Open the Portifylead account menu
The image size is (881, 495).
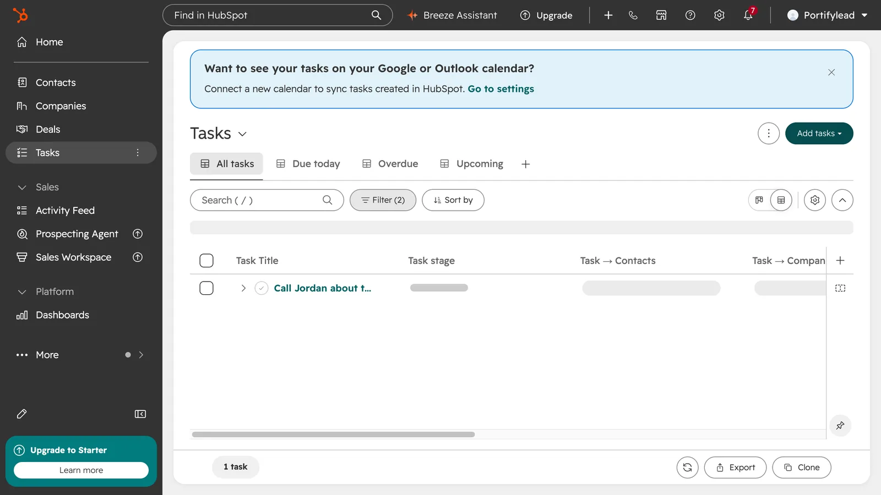[828, 15]
